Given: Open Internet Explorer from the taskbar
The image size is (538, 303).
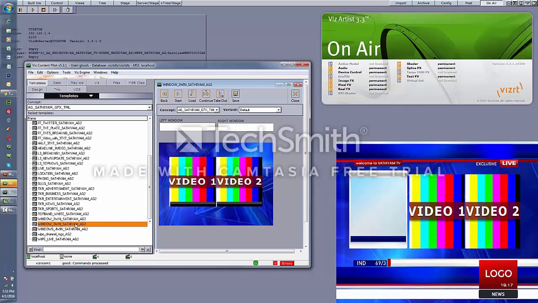Looking at the screenshot, I should tap(8, 22).
